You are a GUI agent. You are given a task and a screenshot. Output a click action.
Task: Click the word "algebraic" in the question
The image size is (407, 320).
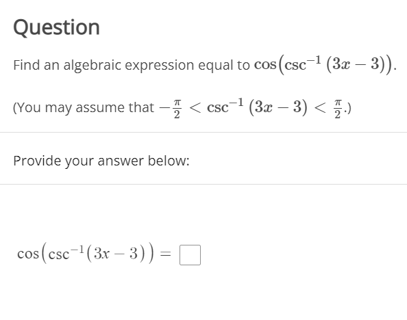[92, 65]
